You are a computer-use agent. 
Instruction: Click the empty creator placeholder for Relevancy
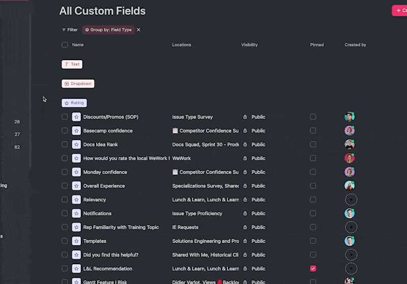click(x=351, y=200)
